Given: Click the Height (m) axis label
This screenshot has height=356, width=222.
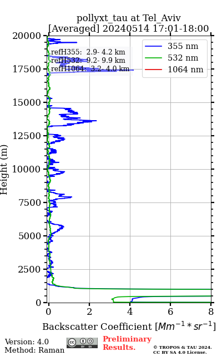Looking at the screenshot, I should click(x=4, y=169).
